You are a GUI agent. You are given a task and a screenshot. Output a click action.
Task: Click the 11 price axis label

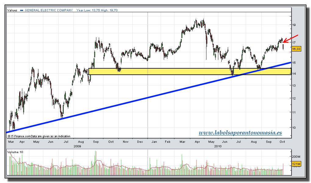pyautogui.click(x=294, y=112)
